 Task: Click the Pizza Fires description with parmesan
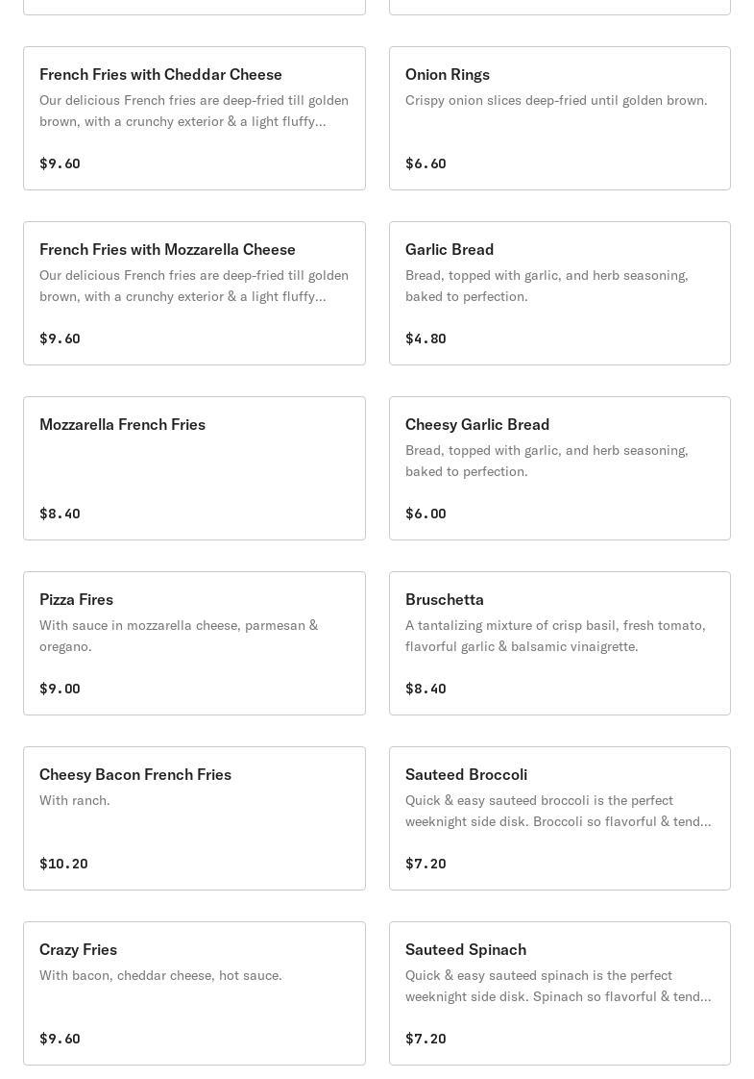(x=179, y=636)
